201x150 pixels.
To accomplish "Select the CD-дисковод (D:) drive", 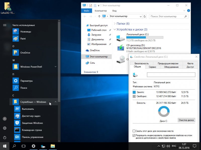I will (139, 48).
